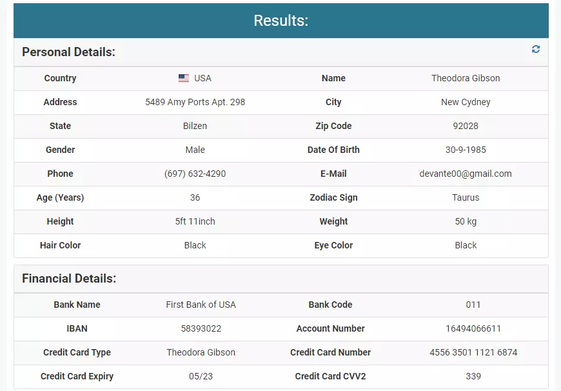The image size is (561, 391).
Task: Select the zip code value 92028
Action: point(466,126)
